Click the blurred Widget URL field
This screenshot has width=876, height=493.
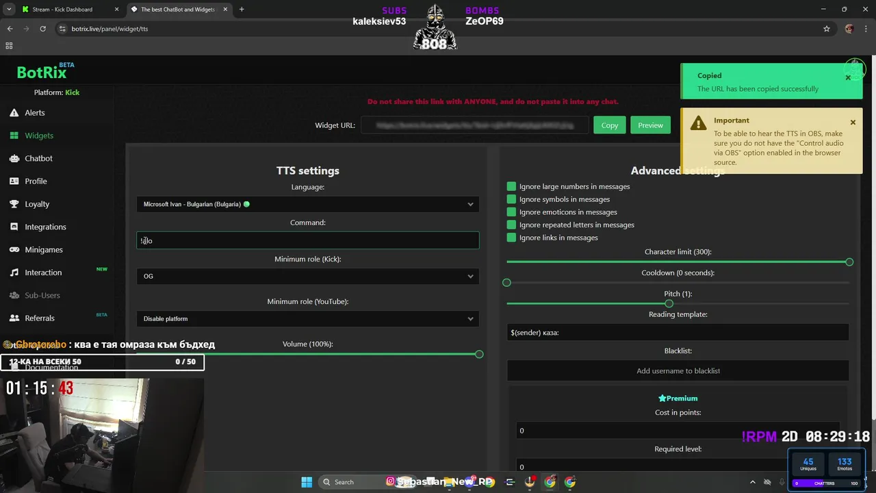(475, 125)
